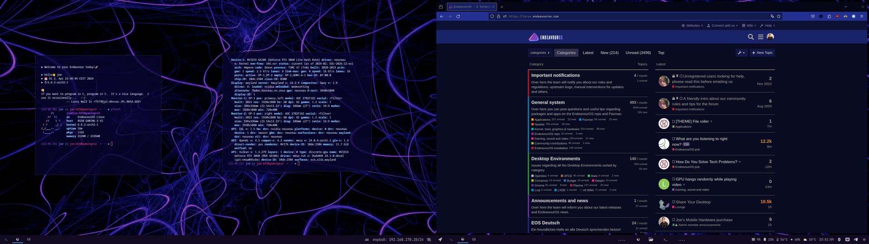
Task: Open the Desktop Environments category
Action: (555, 159)
